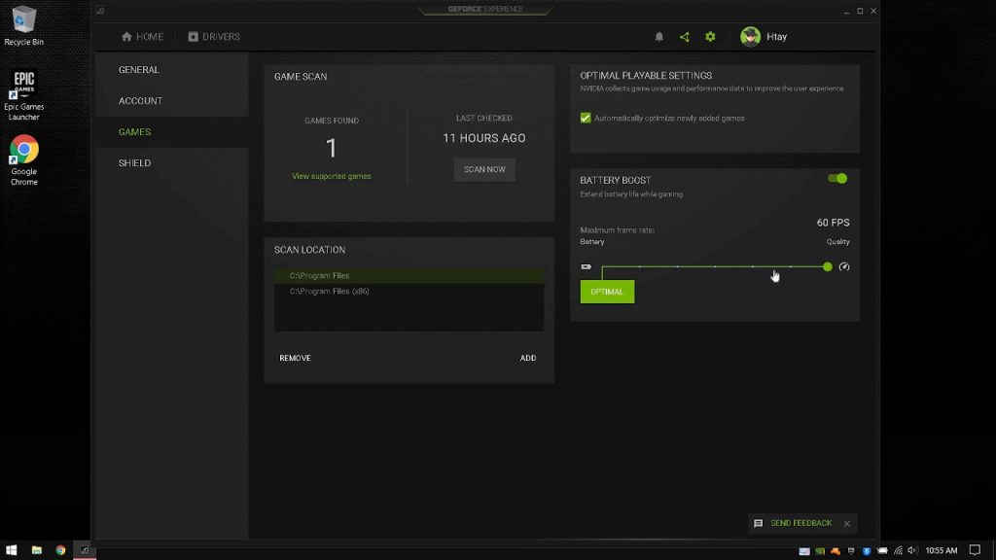
Task: Click the 10:55 AM taskbar clock
Action: pos(942,550)
